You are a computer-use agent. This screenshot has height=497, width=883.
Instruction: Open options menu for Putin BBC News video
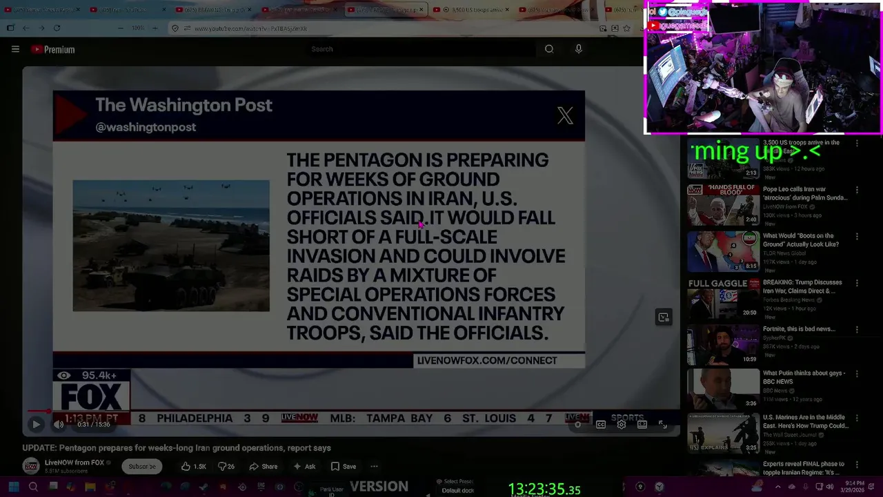857,374
